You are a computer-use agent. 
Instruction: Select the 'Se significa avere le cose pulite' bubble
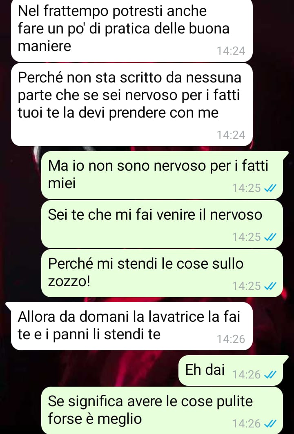click(x=162, y=410)
